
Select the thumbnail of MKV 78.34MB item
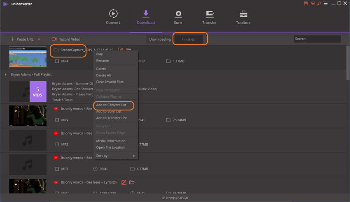[28, 116]
